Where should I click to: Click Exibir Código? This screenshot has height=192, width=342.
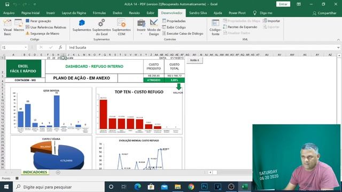tap(174, 27)
